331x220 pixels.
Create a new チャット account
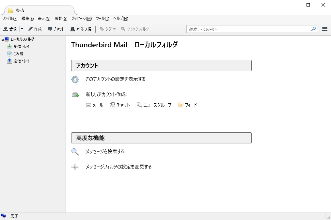click(120, 105)
